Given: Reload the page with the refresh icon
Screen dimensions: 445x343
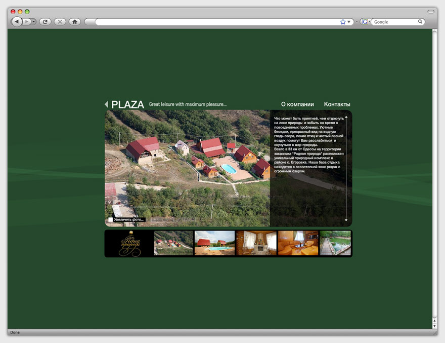Looking at the screenshot, I should 45,22.
